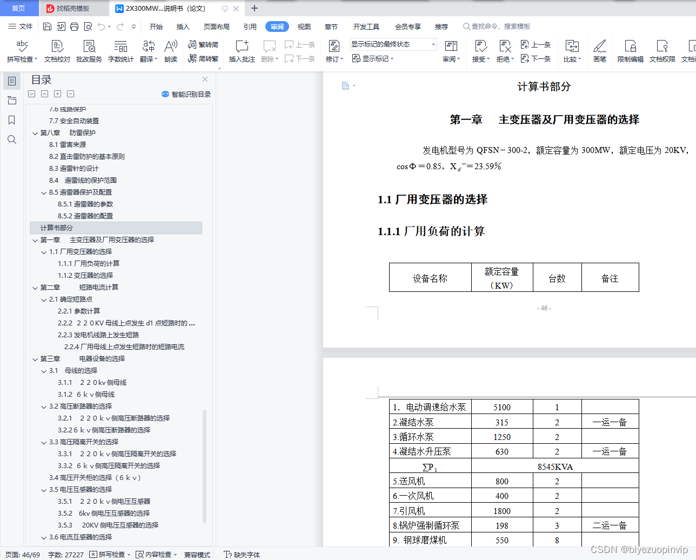Close the 目录 navigation pane
Viewport: 696px width, 560px height.
click(205, 79)
